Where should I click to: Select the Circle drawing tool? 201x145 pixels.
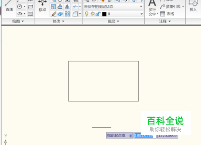pos(20,6)
